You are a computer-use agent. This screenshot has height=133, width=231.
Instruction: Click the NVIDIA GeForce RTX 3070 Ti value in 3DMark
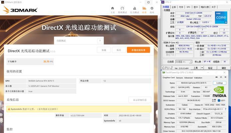[52, 81]
